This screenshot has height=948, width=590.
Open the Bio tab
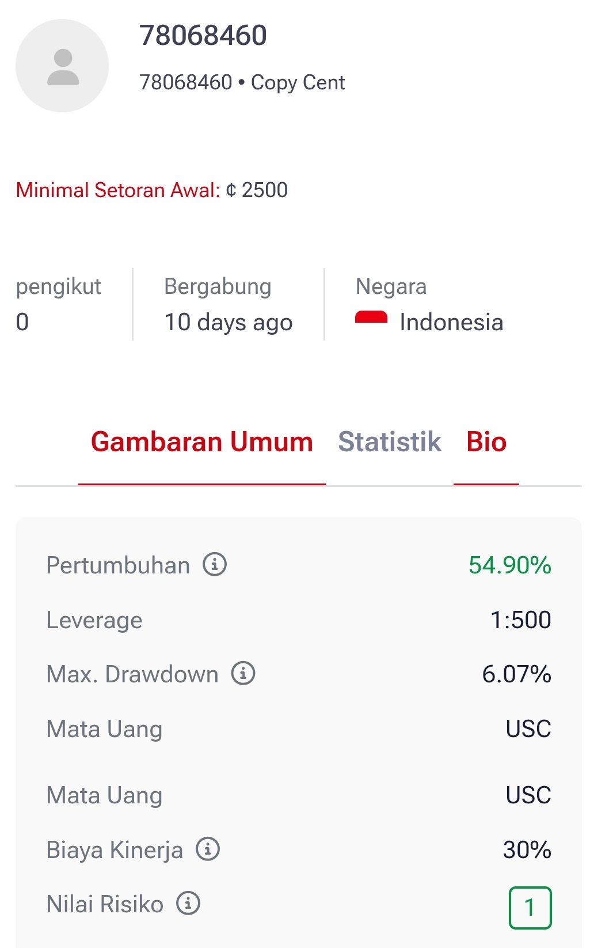(486, 442)
